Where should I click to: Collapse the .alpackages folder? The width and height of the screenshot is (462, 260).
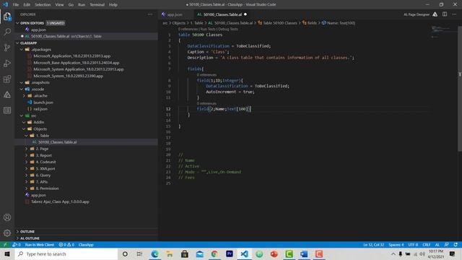click(22, 50)
